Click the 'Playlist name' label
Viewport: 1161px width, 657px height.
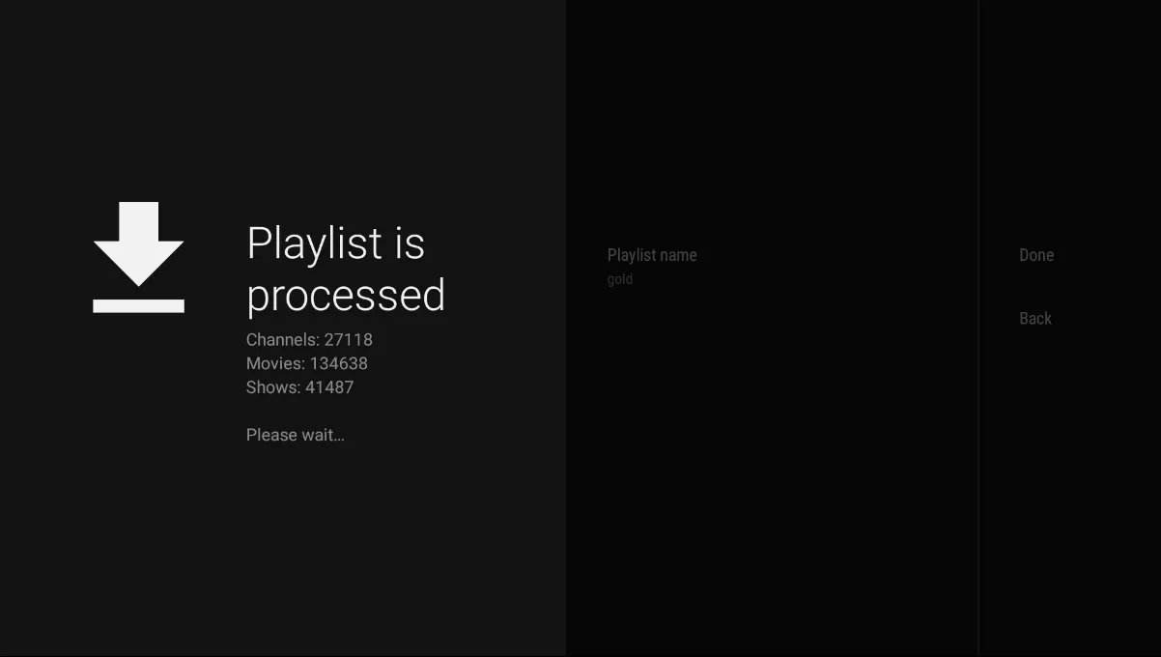point(652,255)
